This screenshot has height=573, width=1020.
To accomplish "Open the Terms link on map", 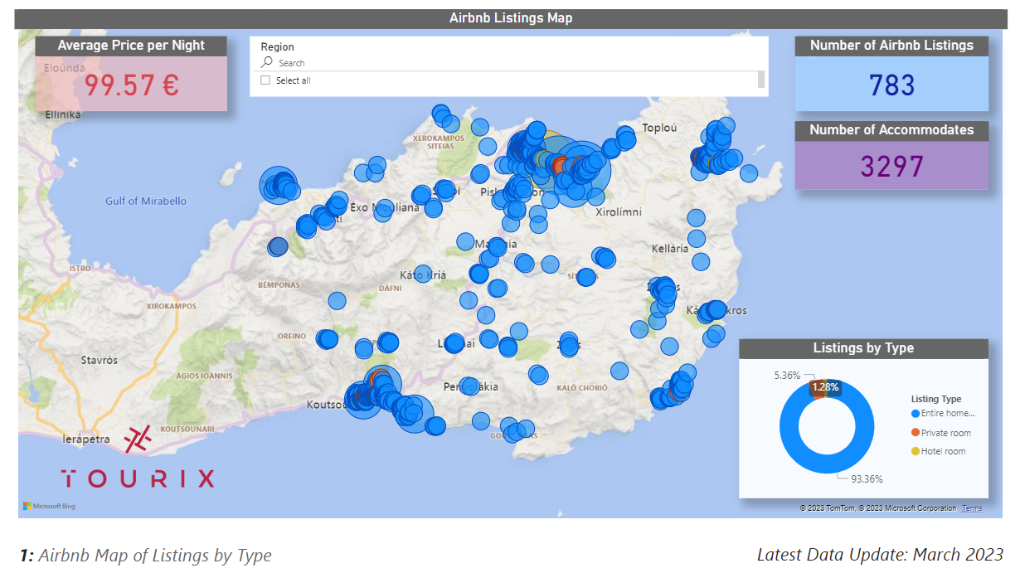I will pos(972,508).
